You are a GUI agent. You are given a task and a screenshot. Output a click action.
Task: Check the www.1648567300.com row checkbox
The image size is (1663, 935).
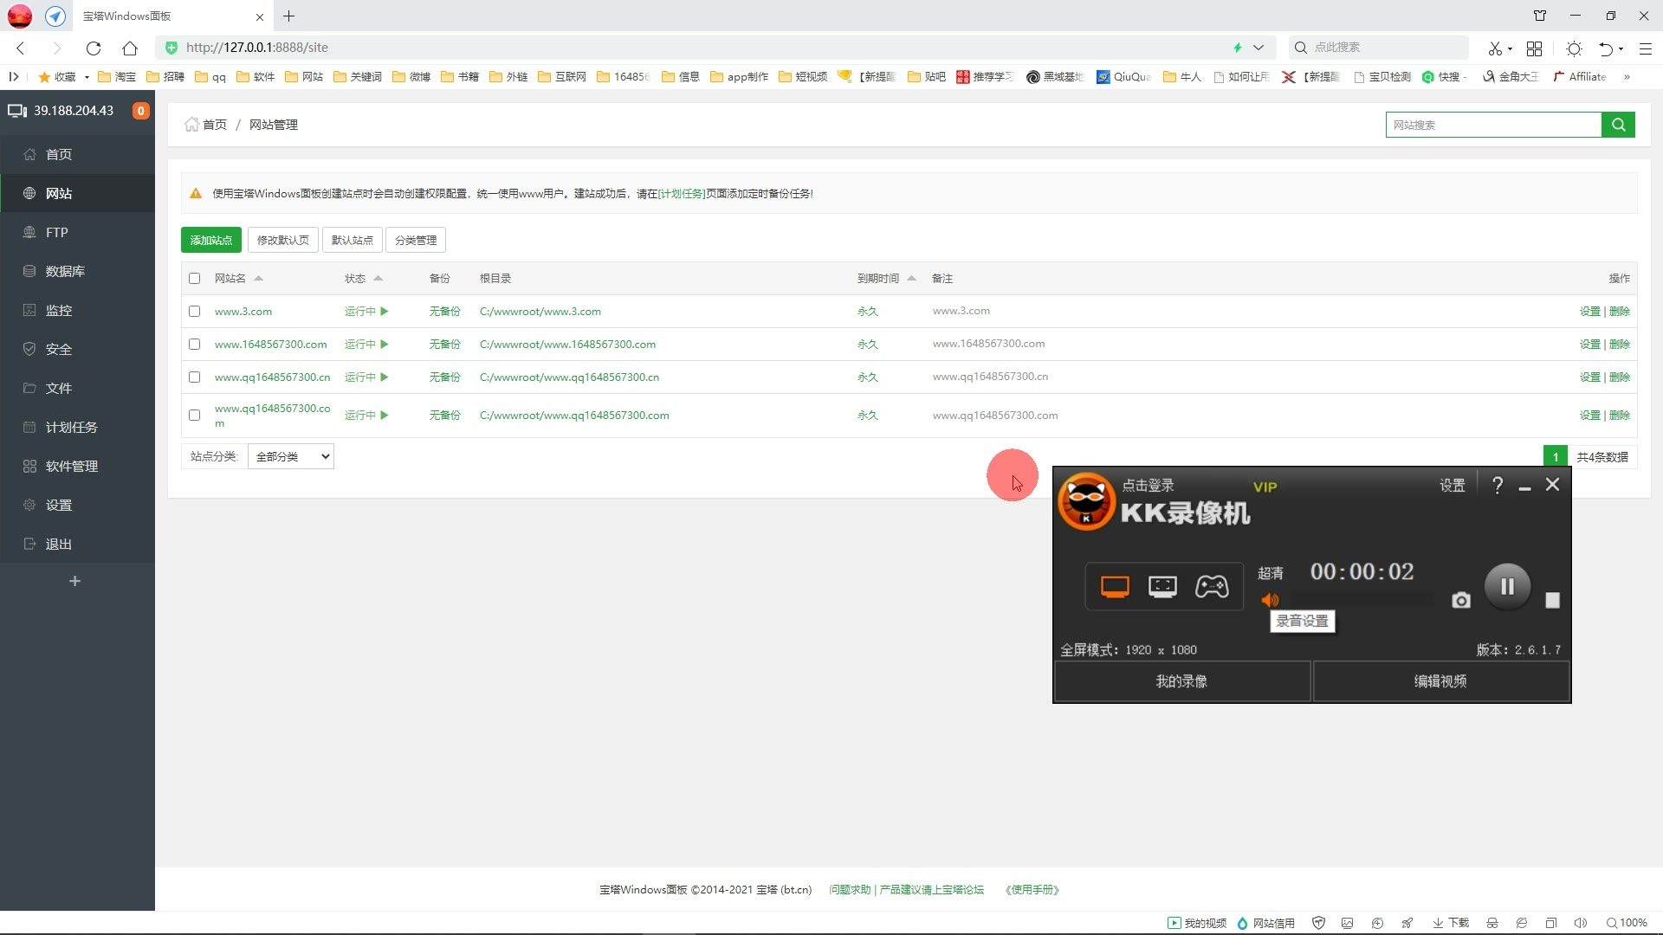click(x=194, y=344)
